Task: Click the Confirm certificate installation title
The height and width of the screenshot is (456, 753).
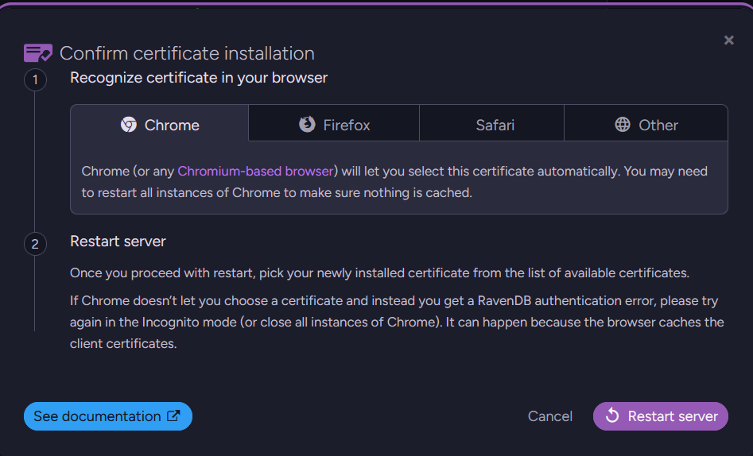Action: (x=188, y=53)
